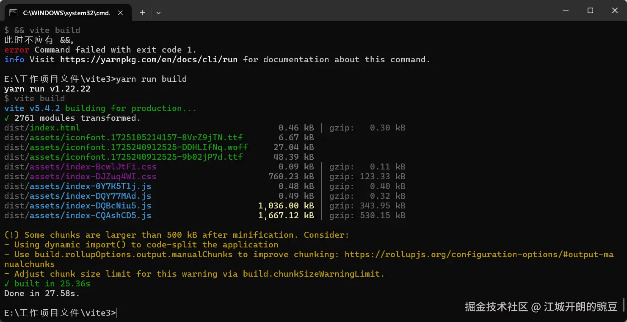Click the final command prompt input line

(x=60, y=313)
